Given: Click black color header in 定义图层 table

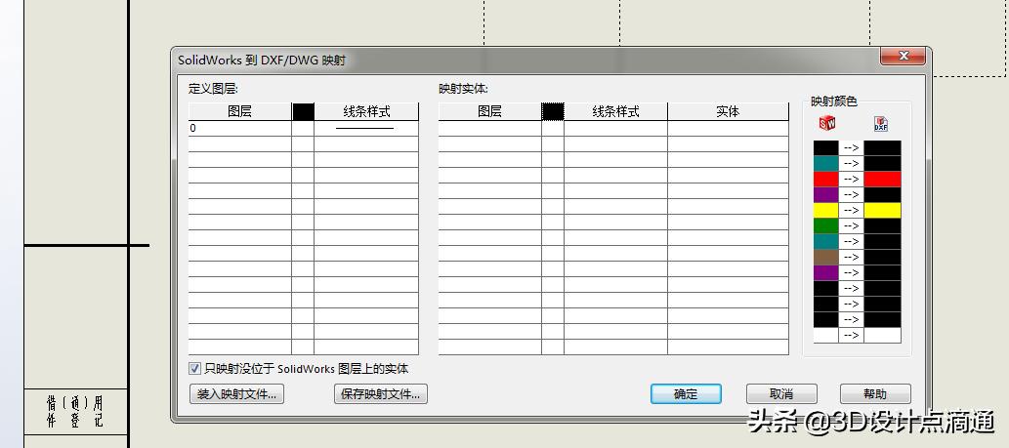Looking at the screenshot, I should click(303, 112).
